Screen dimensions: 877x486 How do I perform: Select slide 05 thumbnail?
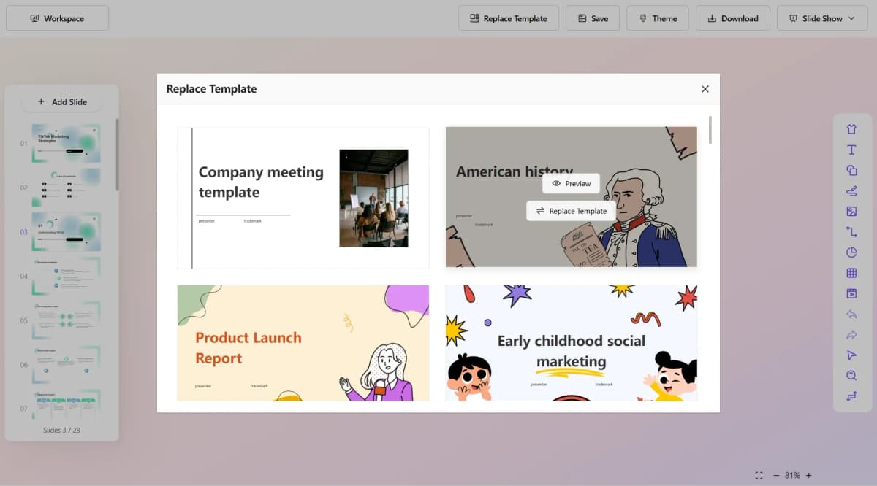click(67, 320)
